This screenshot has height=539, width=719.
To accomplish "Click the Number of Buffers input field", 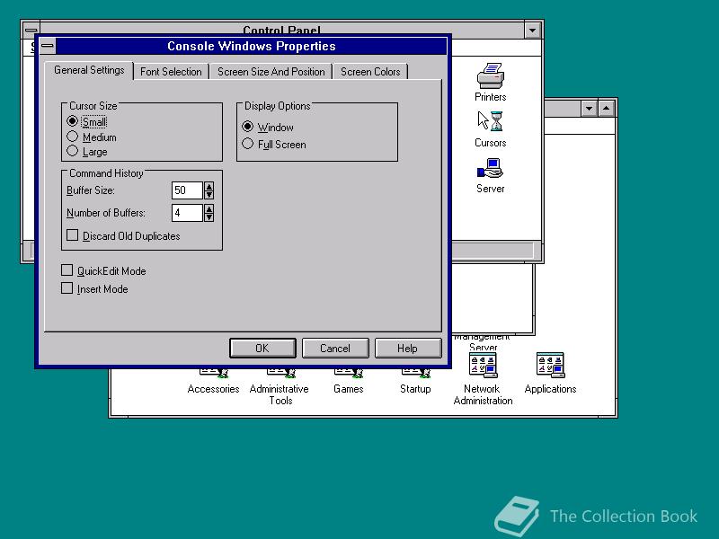I will [x=187, y=213].
